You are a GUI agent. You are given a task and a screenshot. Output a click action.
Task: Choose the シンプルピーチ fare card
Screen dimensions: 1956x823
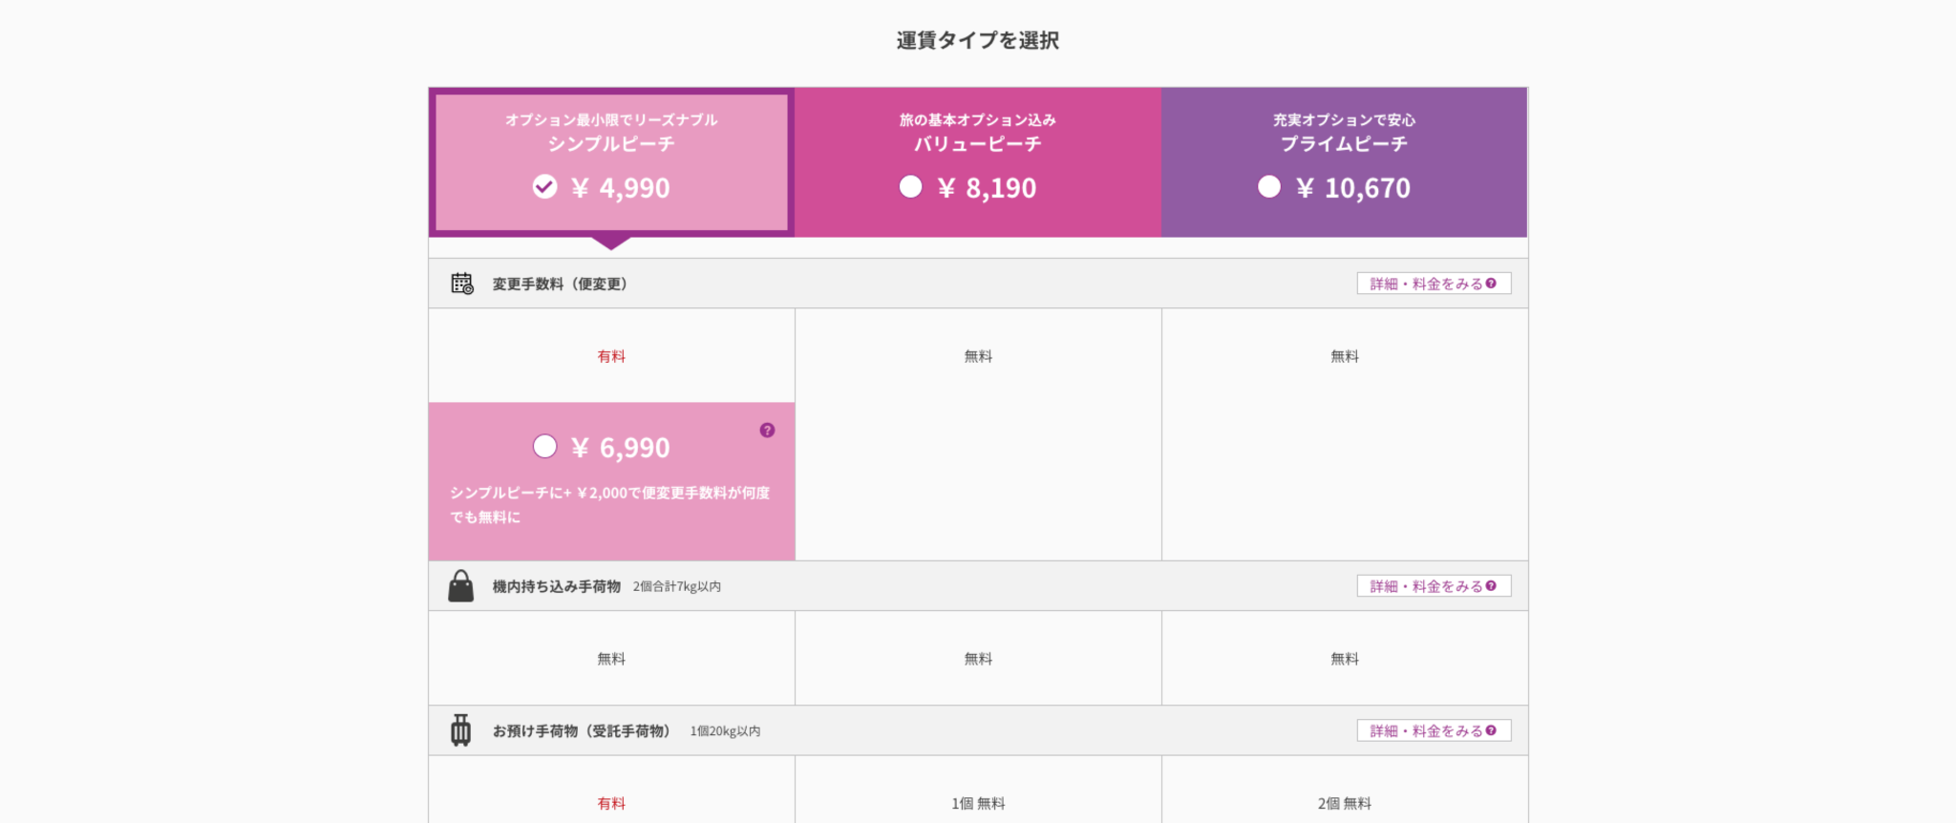(611, 162)
